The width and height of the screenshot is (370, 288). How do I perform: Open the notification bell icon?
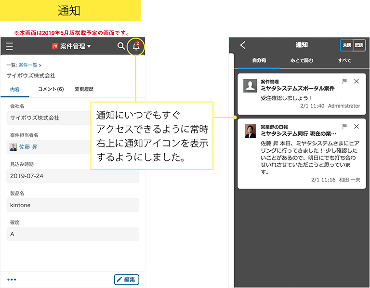pyautogui.click(x=136, y=46)
